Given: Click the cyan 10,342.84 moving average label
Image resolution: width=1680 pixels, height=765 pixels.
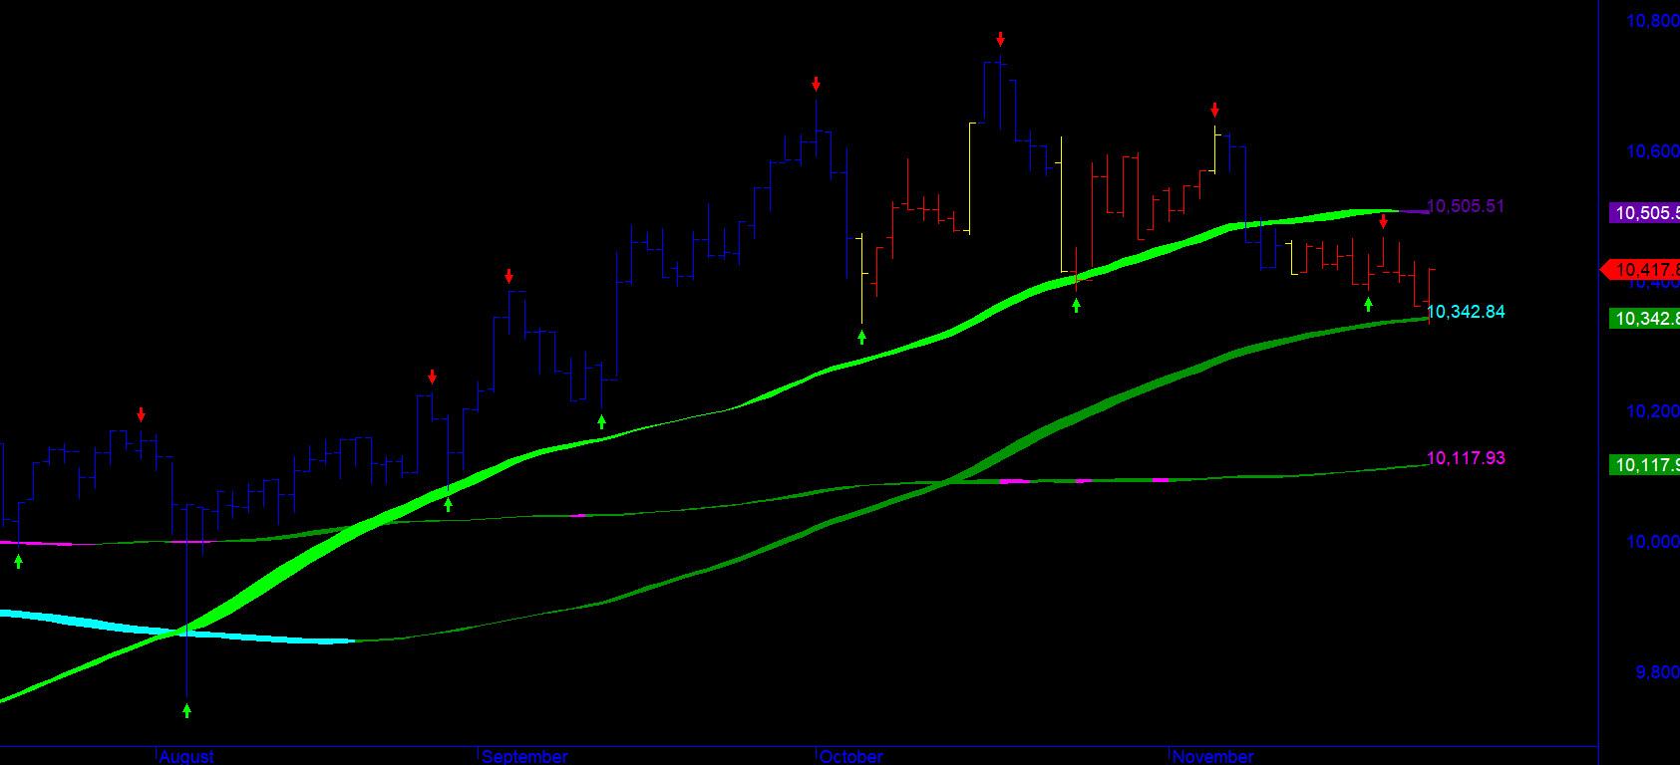Looking at the screenshot, I should 1466,312.
